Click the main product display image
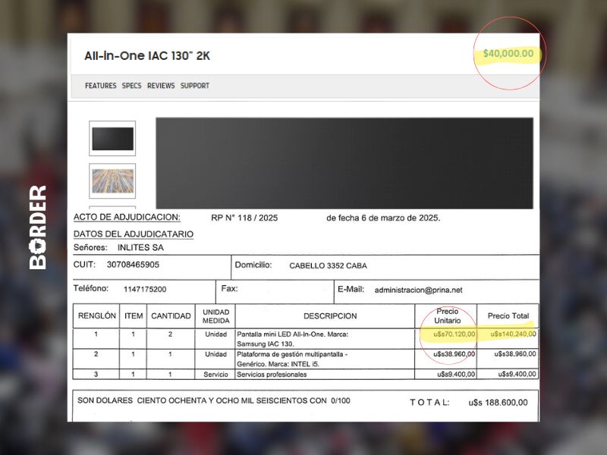 344,163
